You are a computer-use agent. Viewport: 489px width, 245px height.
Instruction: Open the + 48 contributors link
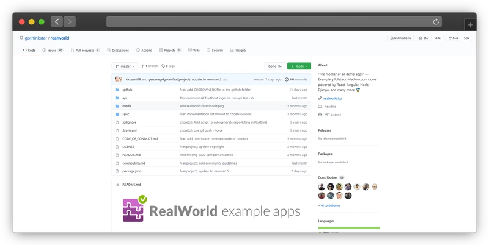click(x=329, y=205)
